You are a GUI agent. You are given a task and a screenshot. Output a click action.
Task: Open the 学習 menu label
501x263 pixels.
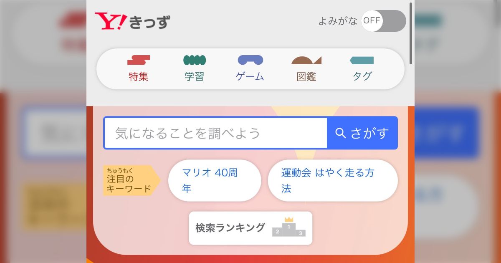coord(195,77)
